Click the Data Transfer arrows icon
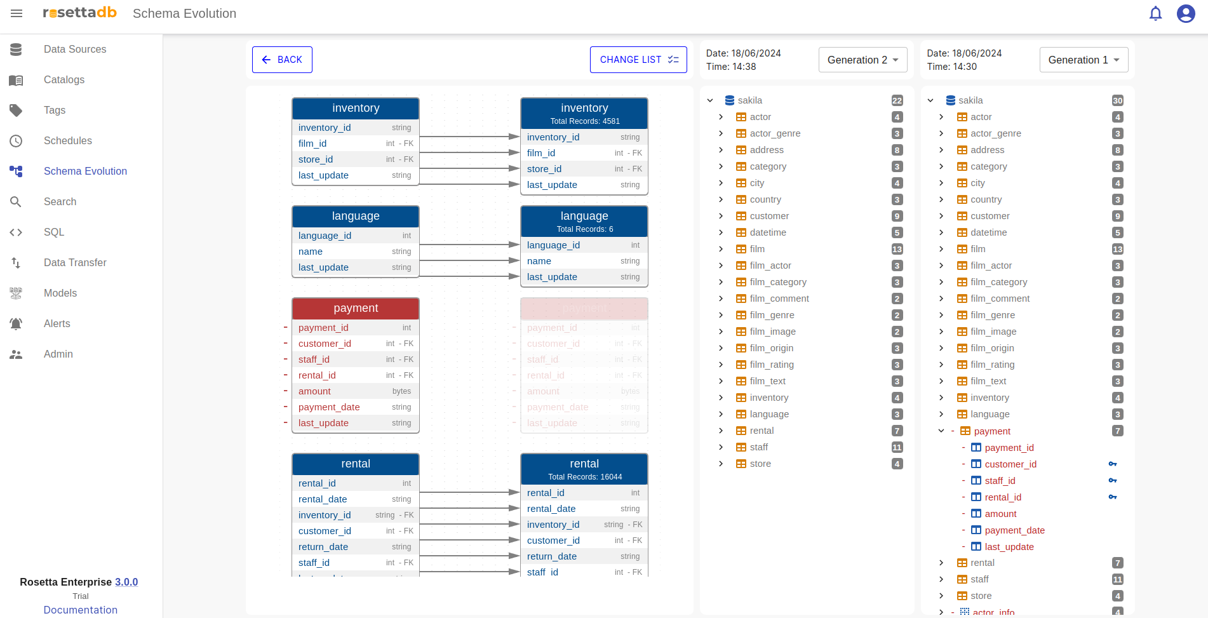Viewport: 1208px width, 618px height. [x=17, y=263]
